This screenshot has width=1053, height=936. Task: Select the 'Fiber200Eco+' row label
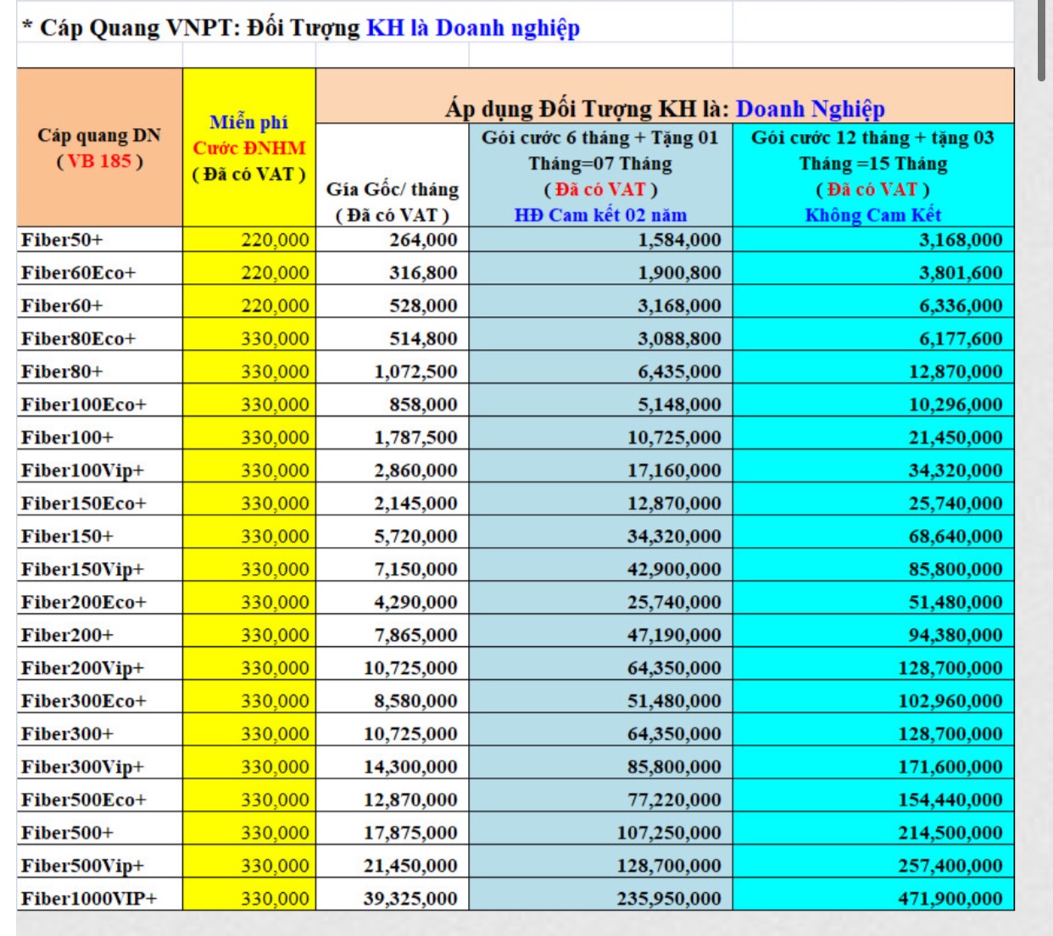[x=84, y=603]
